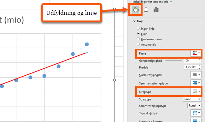Click the chart's right-middle resize handle

point(114,80)
